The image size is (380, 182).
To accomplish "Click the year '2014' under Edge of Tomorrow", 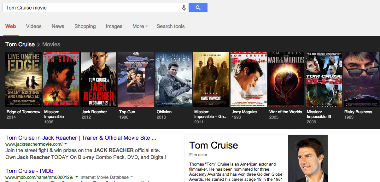I will point(11,117).
